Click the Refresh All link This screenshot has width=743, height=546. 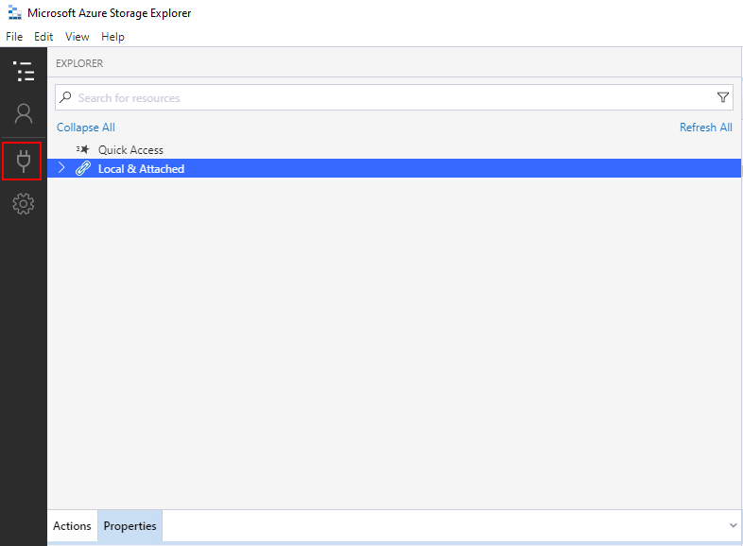[x=705, y=128]
